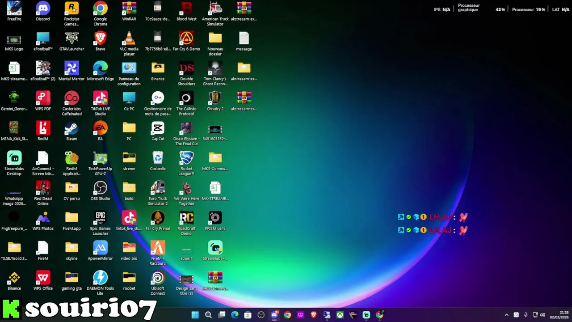Open Task View on the taskbar
Image resolution: width=572 pixels, height=322 pixels.
[222, 315]
